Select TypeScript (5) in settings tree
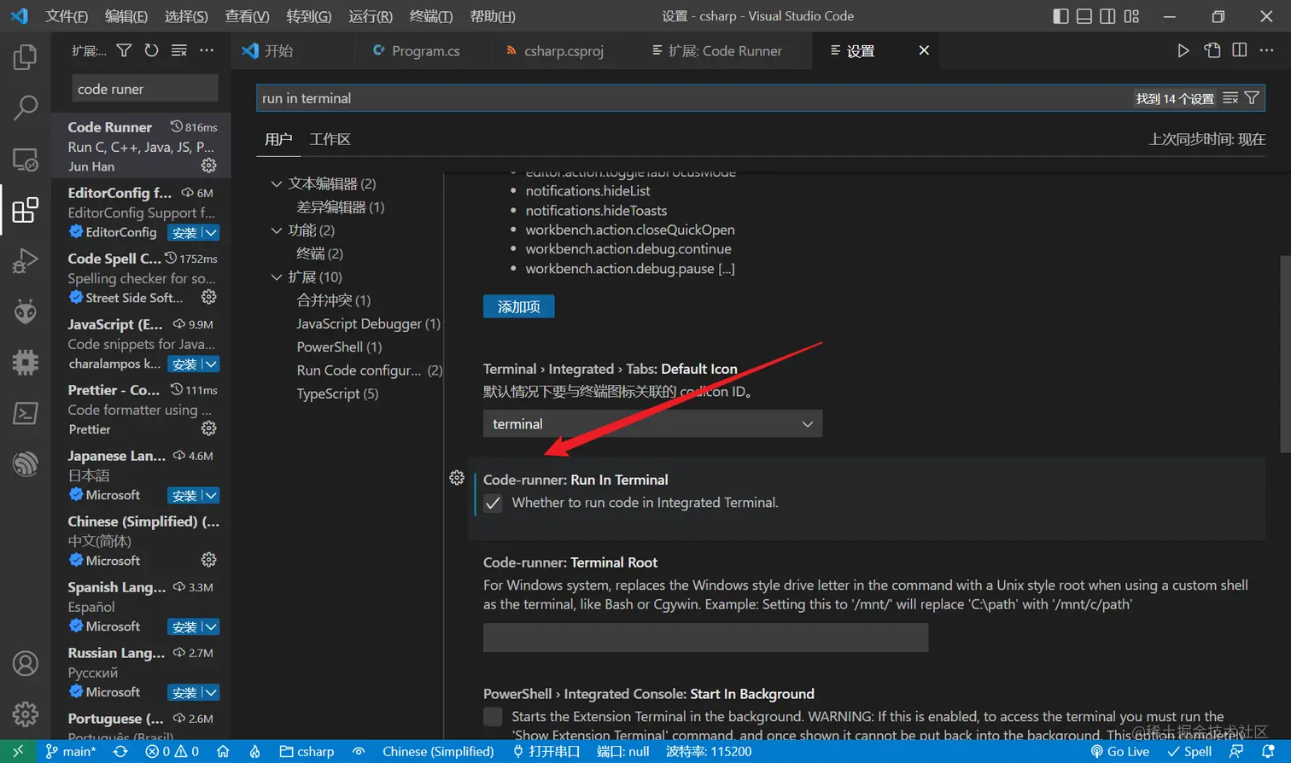This screenshot has width=1291, height=763. point(337,393)
